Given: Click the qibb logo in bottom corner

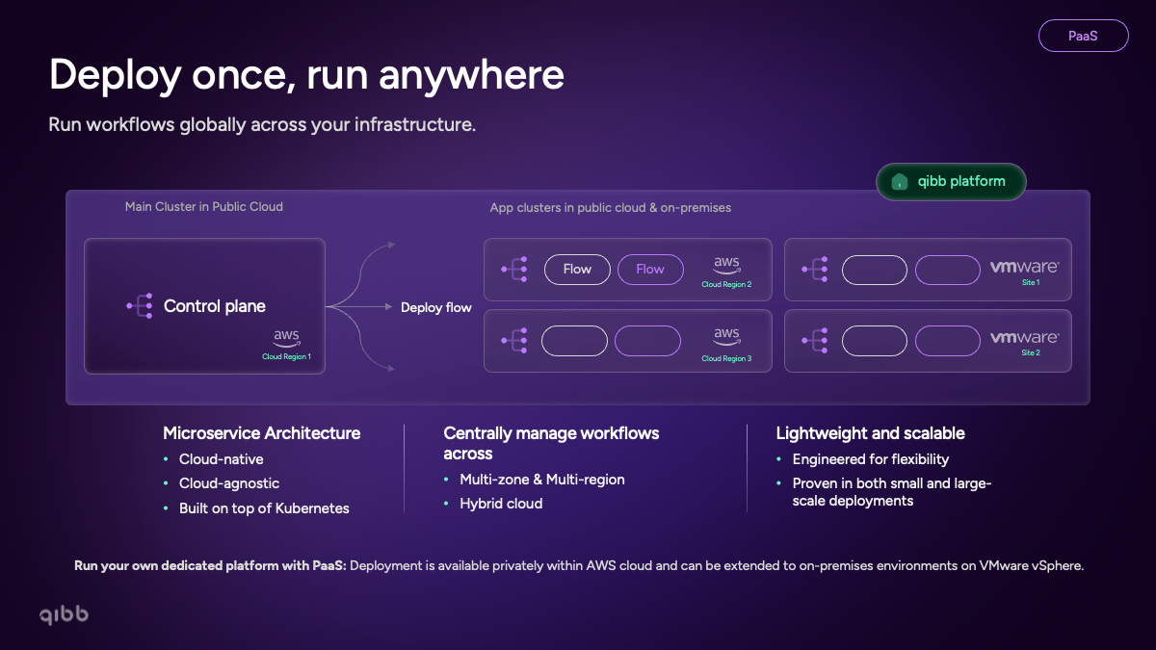Looking at the screenshot, I should coord(65,613).
